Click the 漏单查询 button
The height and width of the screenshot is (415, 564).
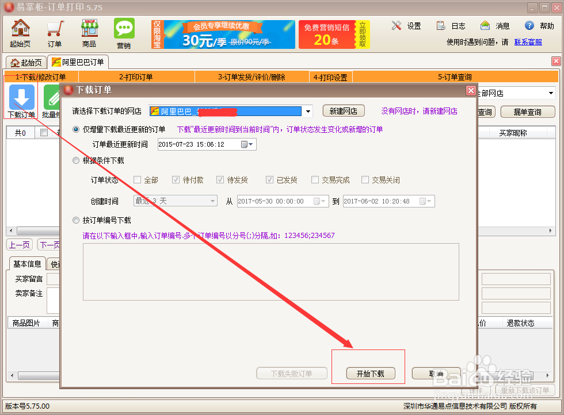pos(527,112)
